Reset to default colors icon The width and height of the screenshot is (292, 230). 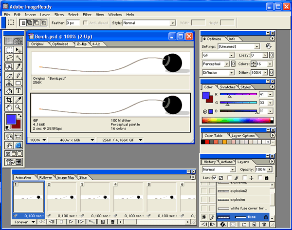click(7, 128)
